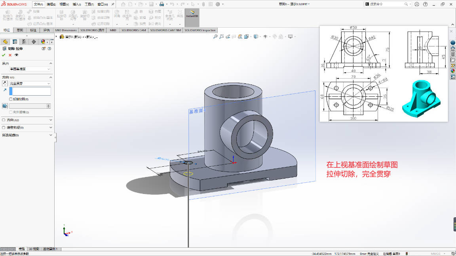Screen dimensions: 456x256
Task: Switch to 草图 Sketch ribbon tab
Action: pyautogui.click(x=20, y=30)
